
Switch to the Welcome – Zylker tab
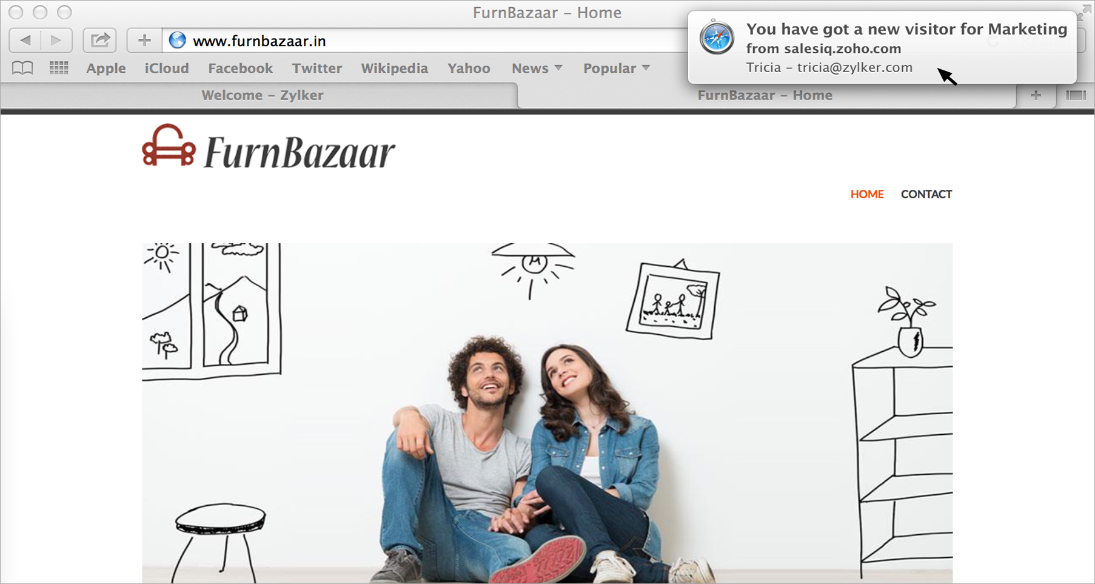[260, 95]
